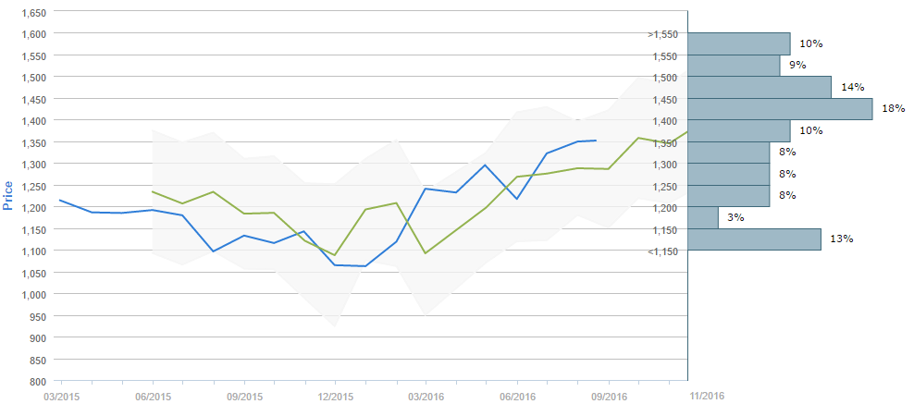The width and height of the screenshot is (914, 404).
Task: Select the 06/2015 date label
Action: click(x=153, y=396)
